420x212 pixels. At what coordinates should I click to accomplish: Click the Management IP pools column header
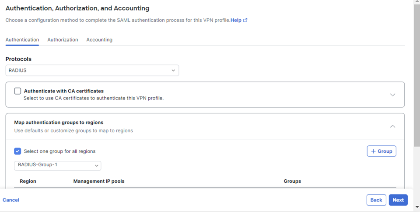pyautogui.click(x=99, y=181)
